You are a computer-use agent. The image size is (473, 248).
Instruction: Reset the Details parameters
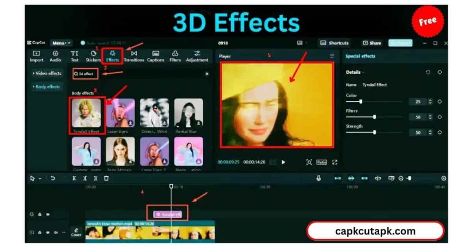click(428, 72)
